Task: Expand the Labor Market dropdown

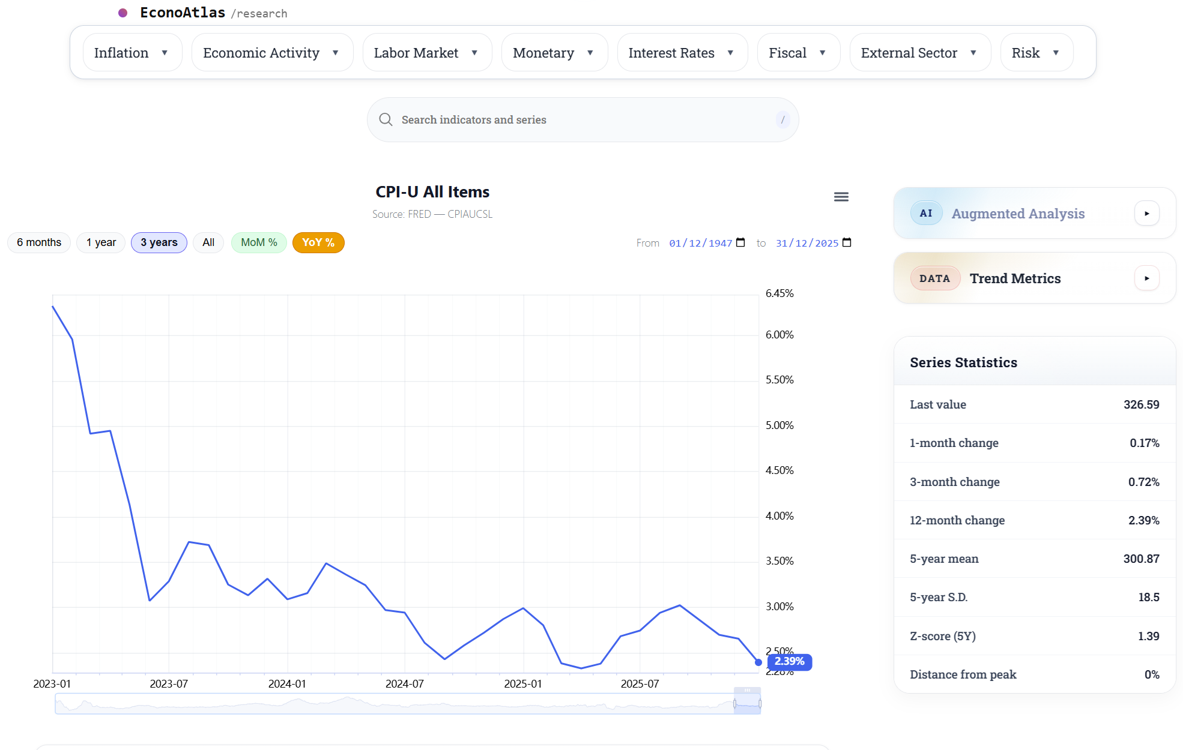Action: point(427,52)
